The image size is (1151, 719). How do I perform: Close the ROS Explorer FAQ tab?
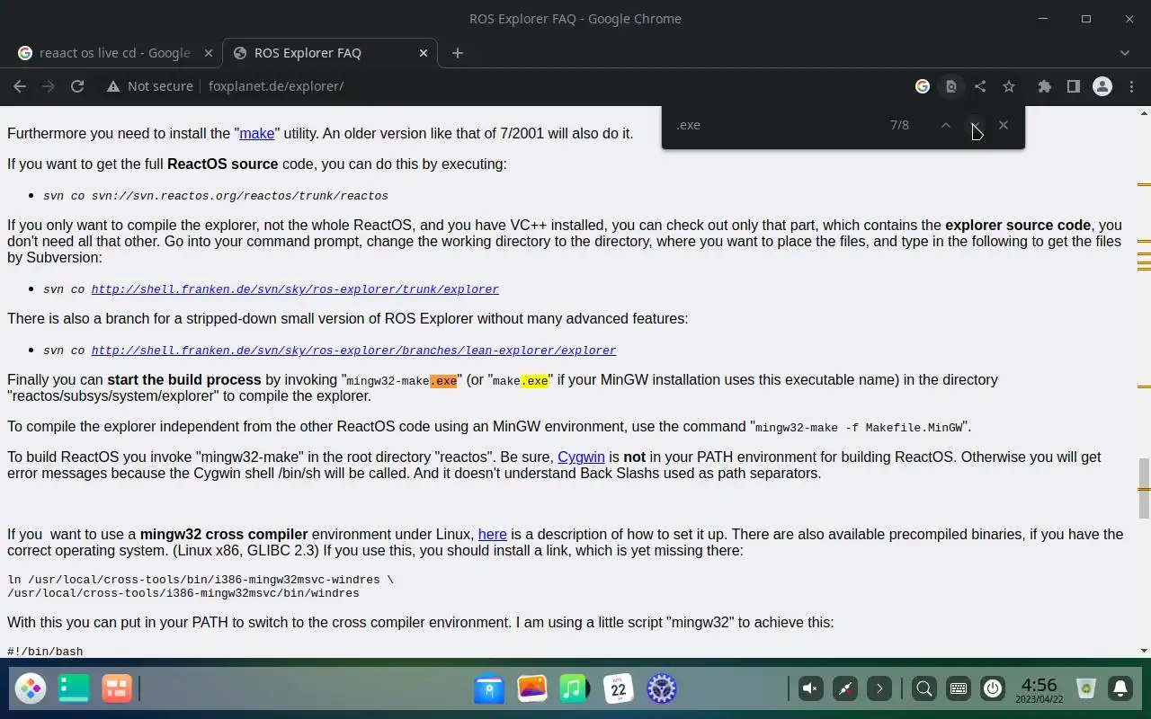pos(424,53)
